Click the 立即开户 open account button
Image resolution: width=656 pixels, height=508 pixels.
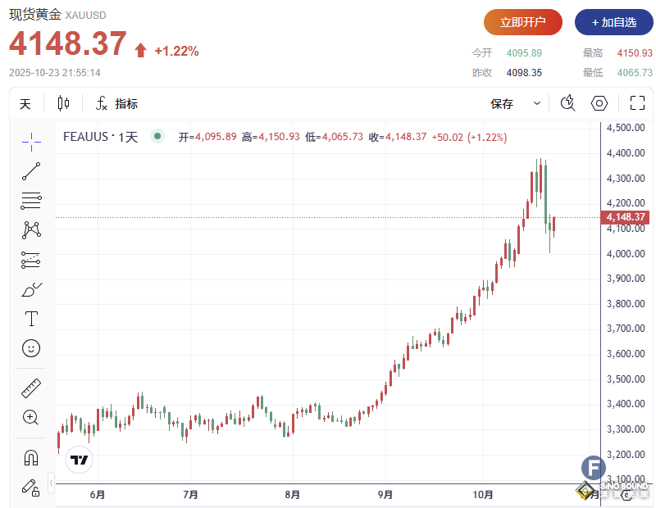[522, 22]
